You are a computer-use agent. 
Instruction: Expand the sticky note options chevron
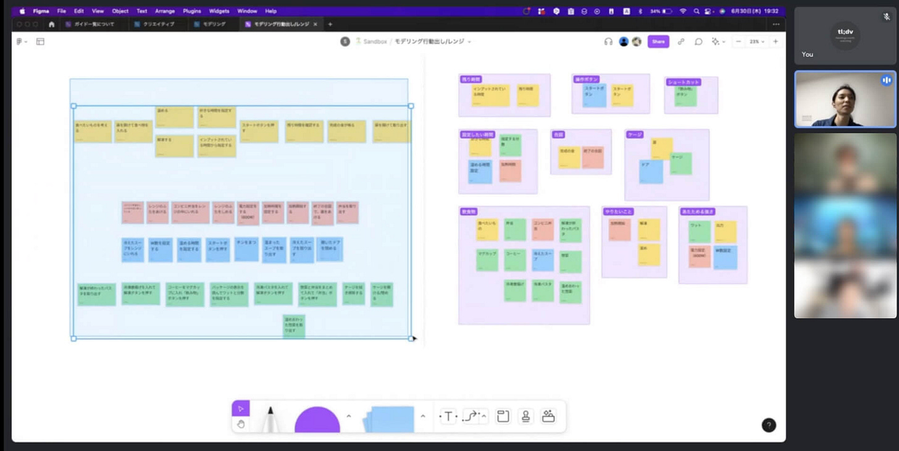(x=423, y=416)
